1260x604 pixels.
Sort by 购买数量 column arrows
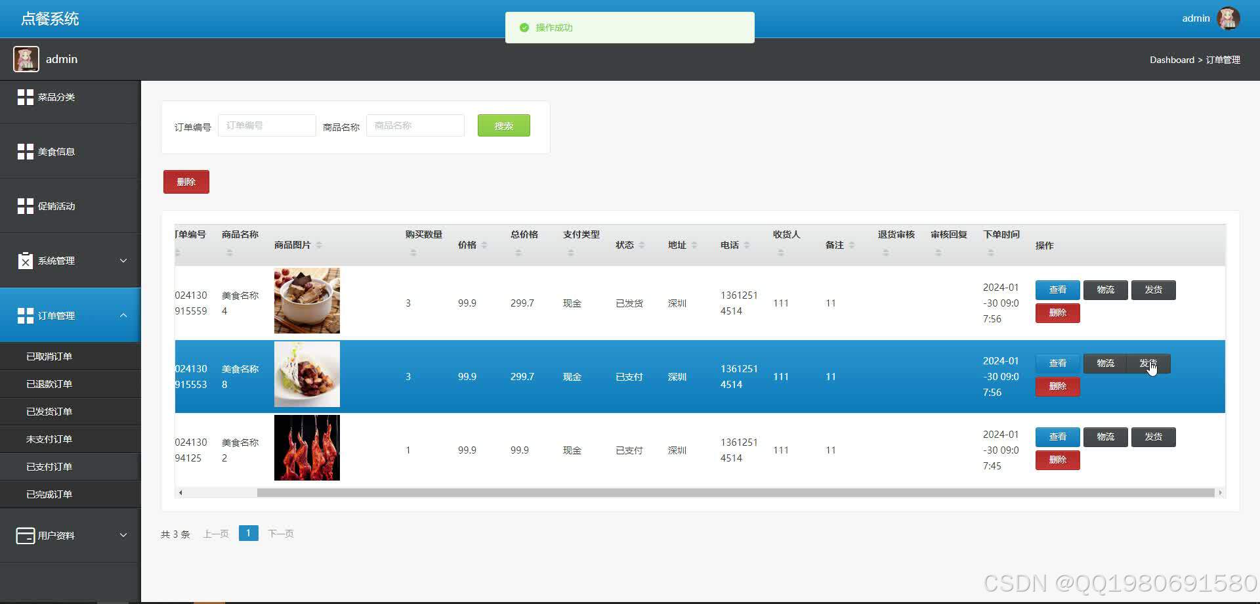(413, 253)
